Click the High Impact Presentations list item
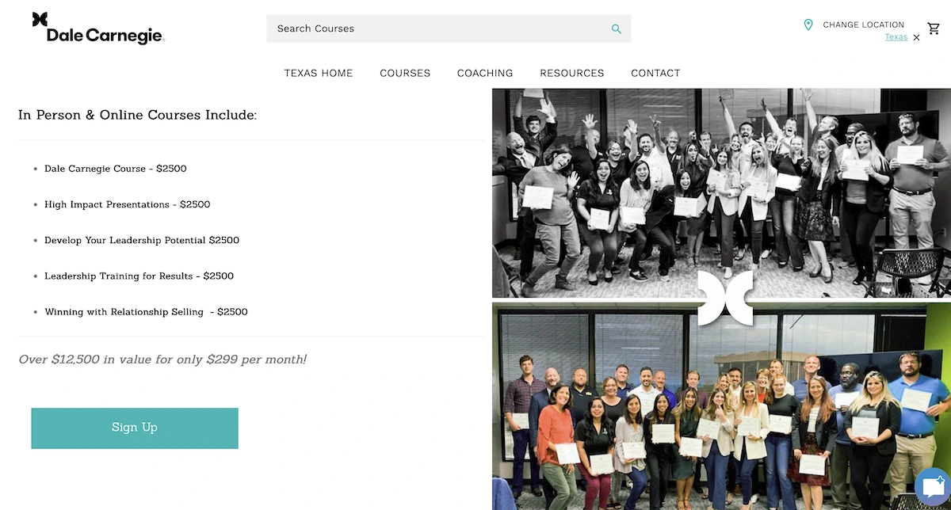Image resolution: width=951 pixels, height=510 pixels. pos(127,204)
